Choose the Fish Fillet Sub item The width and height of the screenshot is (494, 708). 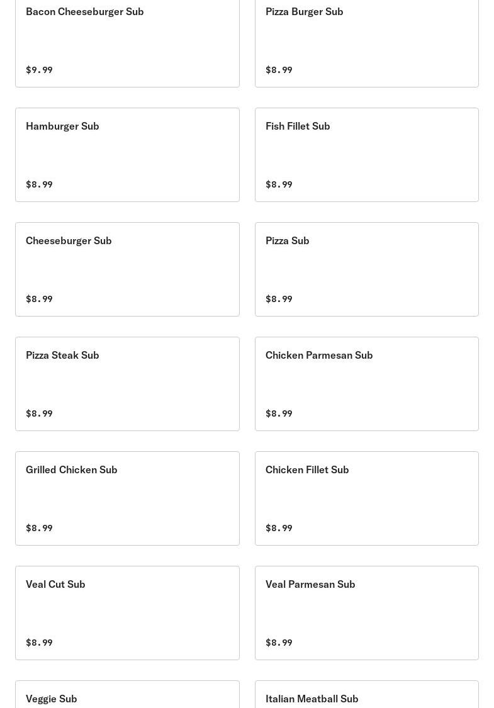(366, 155)
